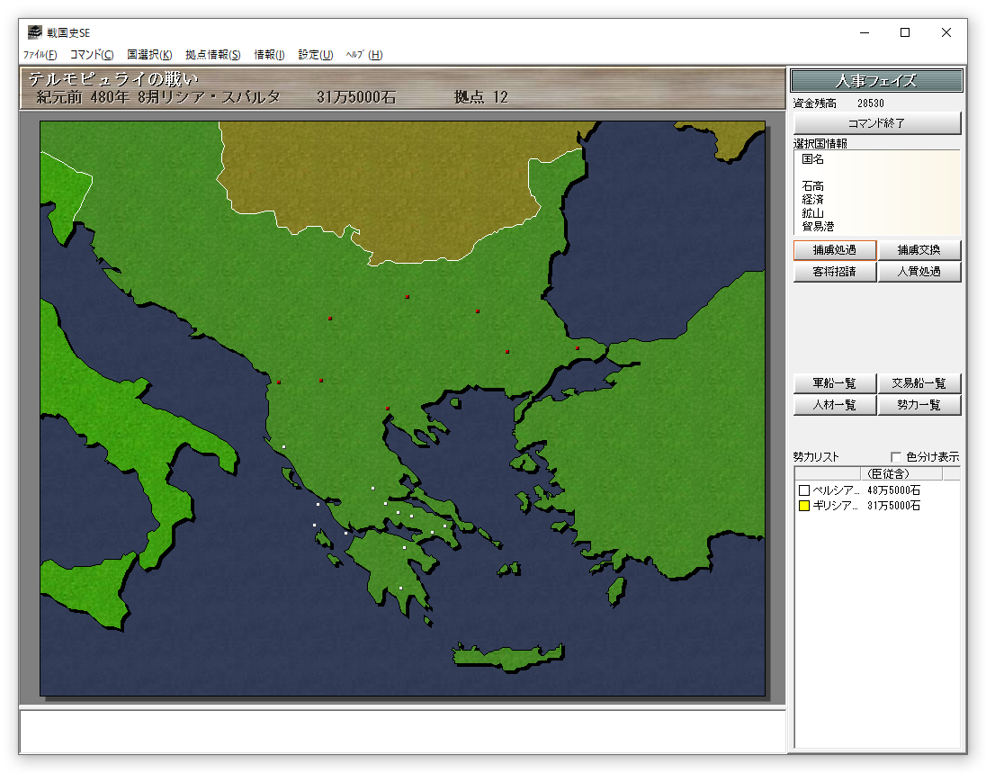Viewport: 986px width, 773px height.
Task: Click the yellow swatch beside ギリシア
Action: 804,507
